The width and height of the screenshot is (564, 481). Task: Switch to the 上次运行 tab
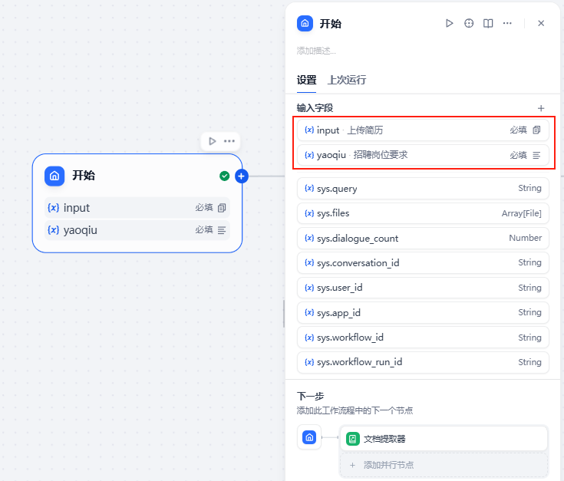[x=347, y=80]
